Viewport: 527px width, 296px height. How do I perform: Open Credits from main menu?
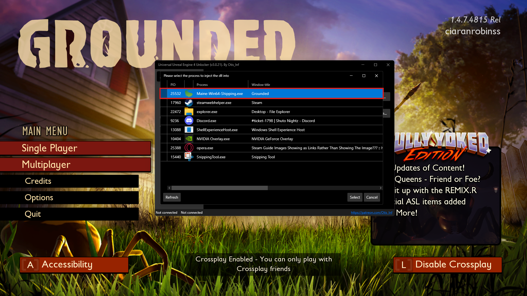(69, 181)
